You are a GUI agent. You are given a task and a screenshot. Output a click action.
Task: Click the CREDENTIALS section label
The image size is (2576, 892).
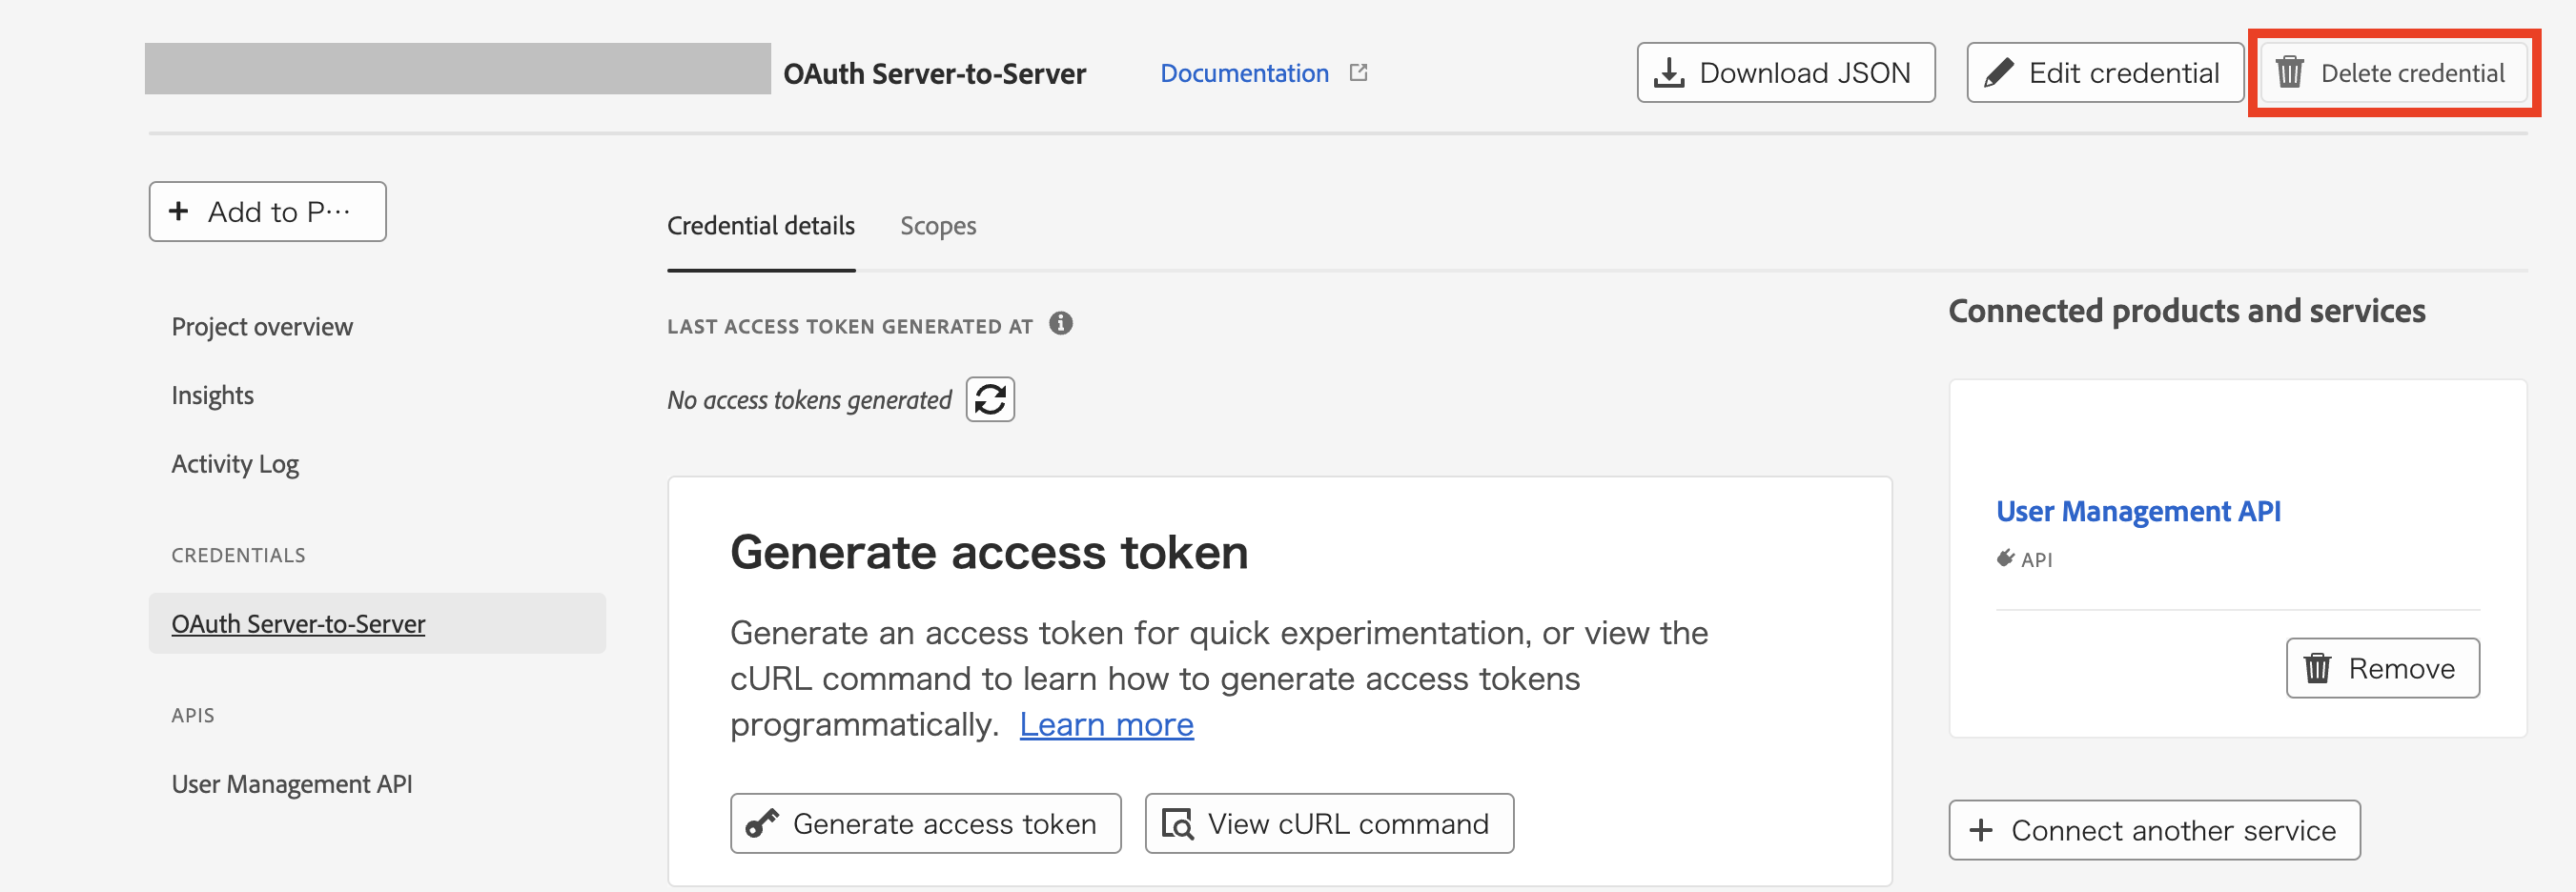point(238,555)
